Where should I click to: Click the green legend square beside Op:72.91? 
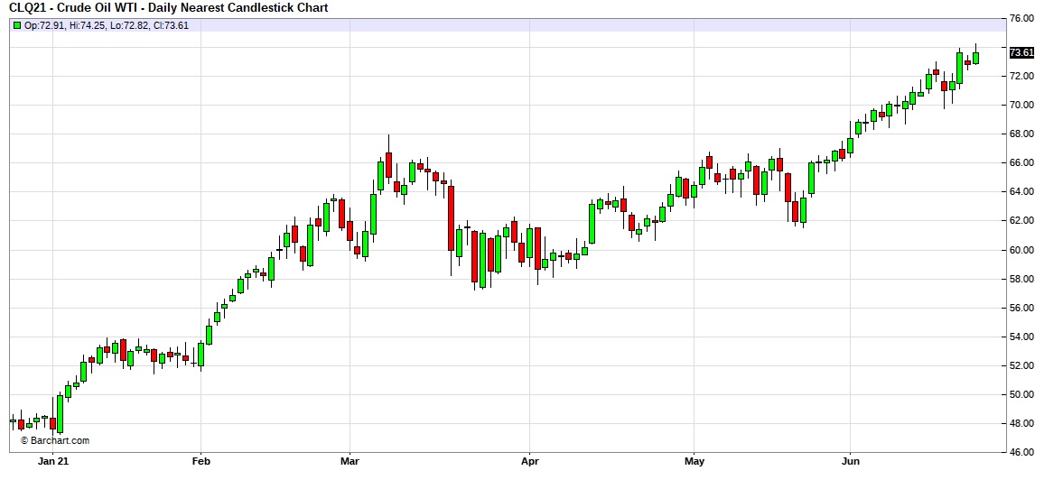pos(16,25)
